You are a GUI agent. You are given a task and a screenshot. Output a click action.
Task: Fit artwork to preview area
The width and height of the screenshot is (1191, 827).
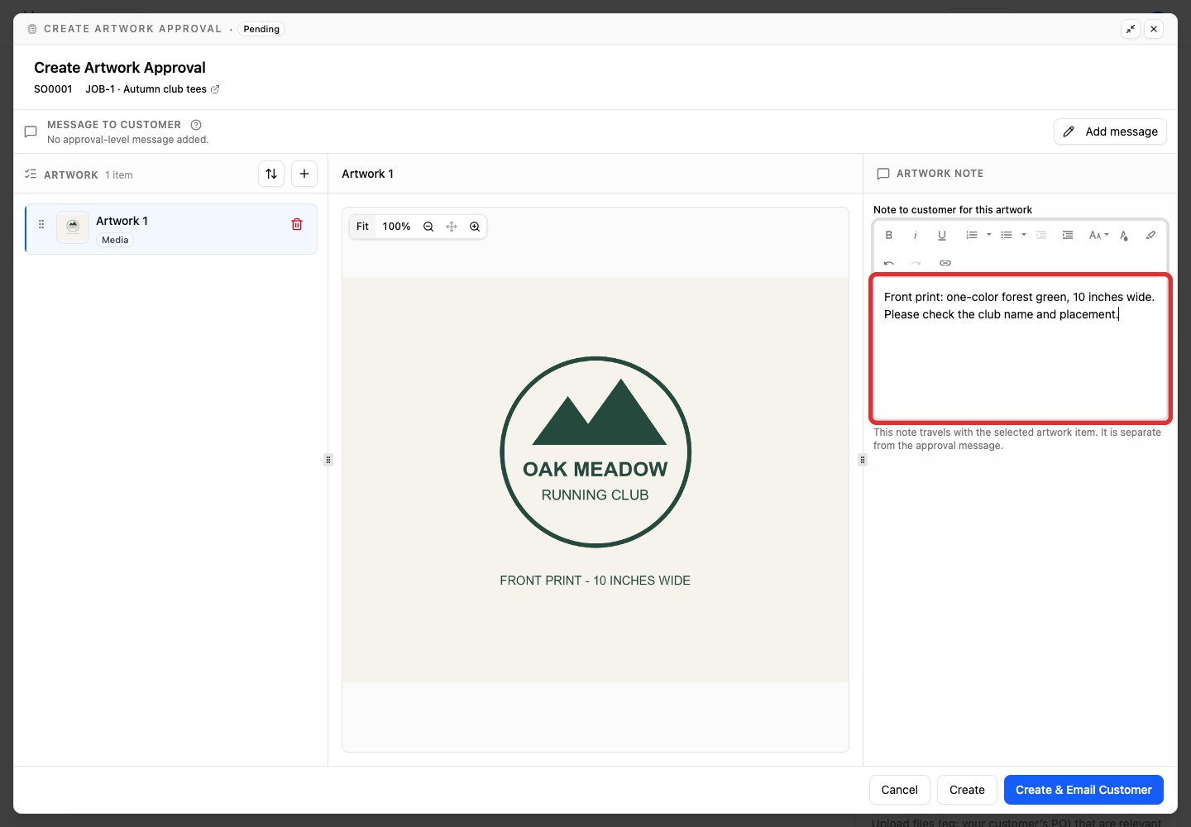click(x=362, y=227)
